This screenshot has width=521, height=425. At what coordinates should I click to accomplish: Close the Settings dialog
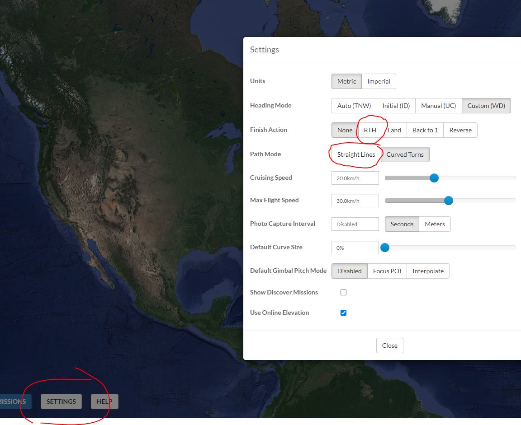pos(389,346)
